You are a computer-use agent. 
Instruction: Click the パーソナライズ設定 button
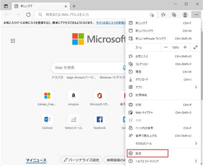coord(81,160)
